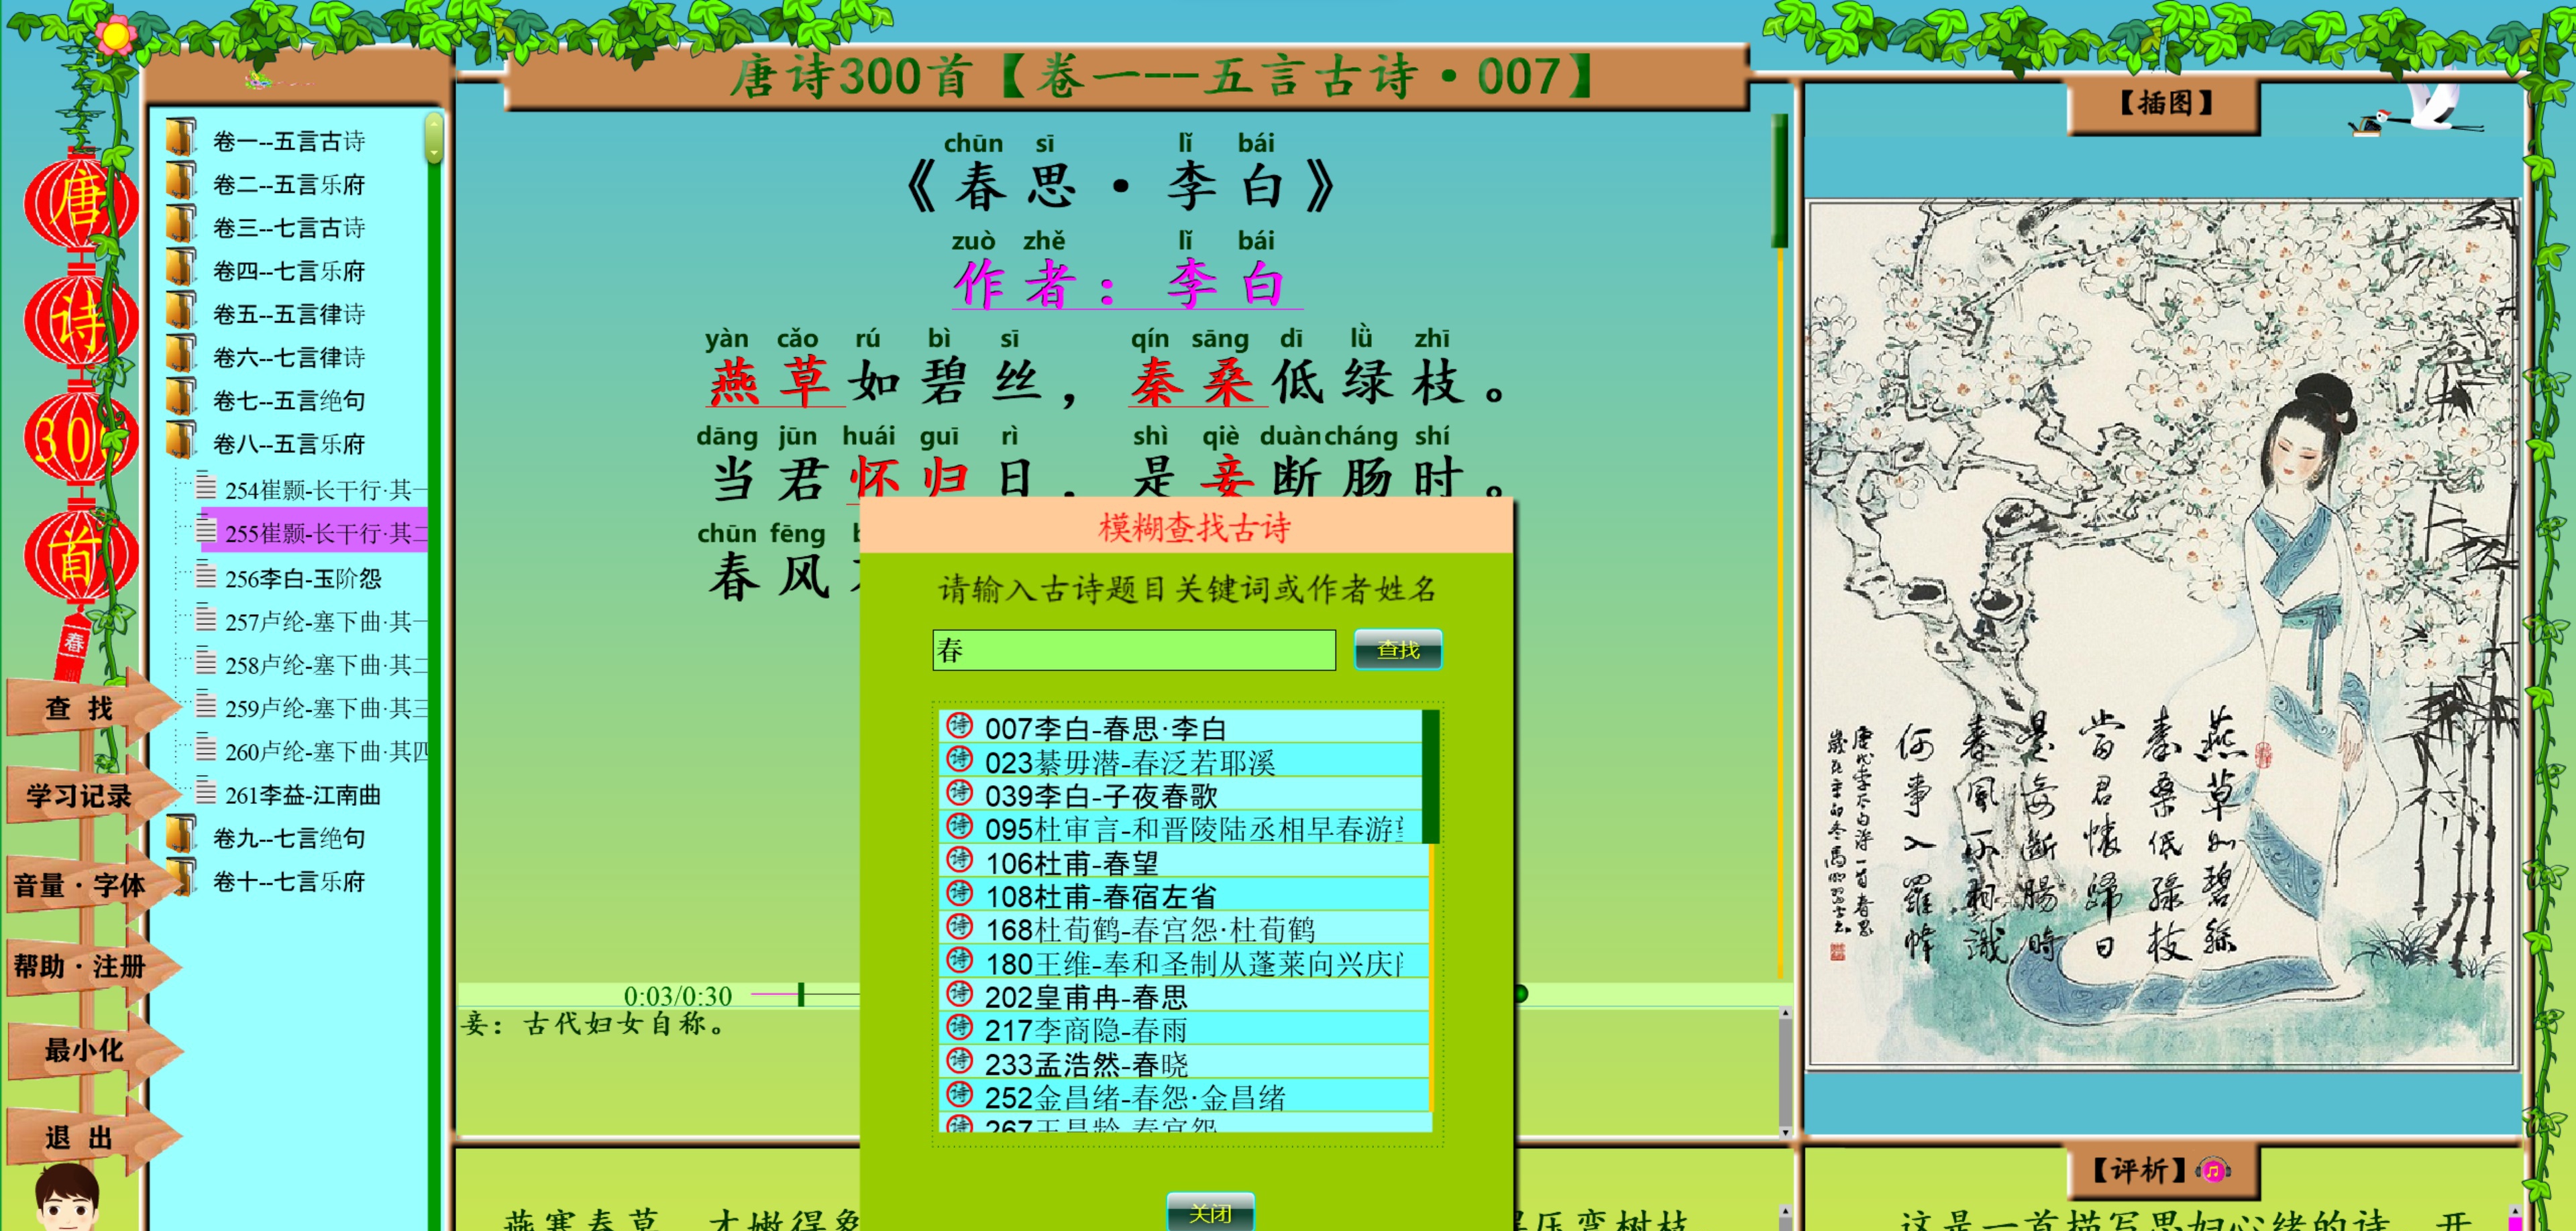
Task: Select result 106杜甫-春望 in the list
Action: tap(1070, 862)
